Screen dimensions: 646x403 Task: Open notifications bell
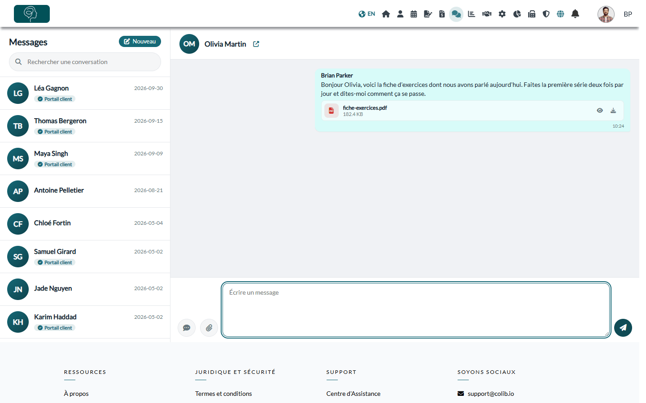575,14
